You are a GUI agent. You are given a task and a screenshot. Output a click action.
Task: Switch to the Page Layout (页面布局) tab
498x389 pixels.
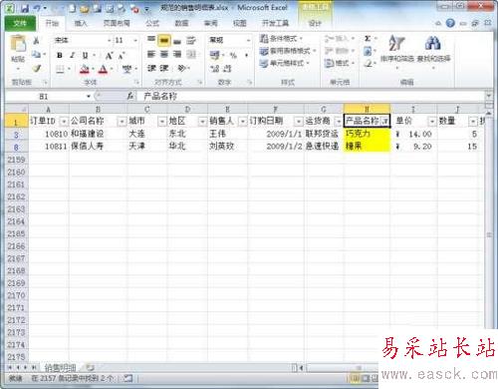coord(117,23)
